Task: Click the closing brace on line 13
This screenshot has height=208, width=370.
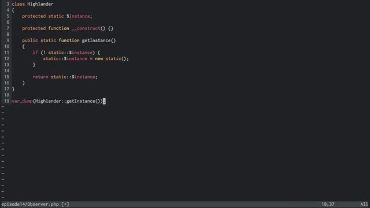Action: [34, 65]
